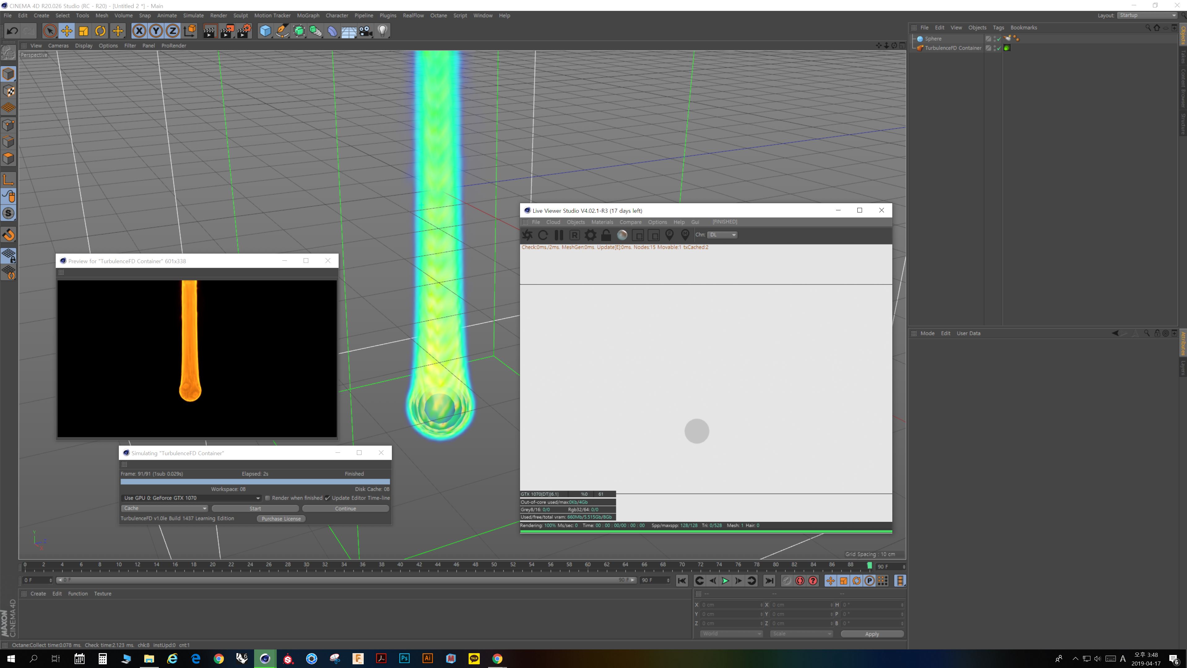Open the Cameras menu in the viewport
Screen dimensions: 1187x668
[58, 45]
